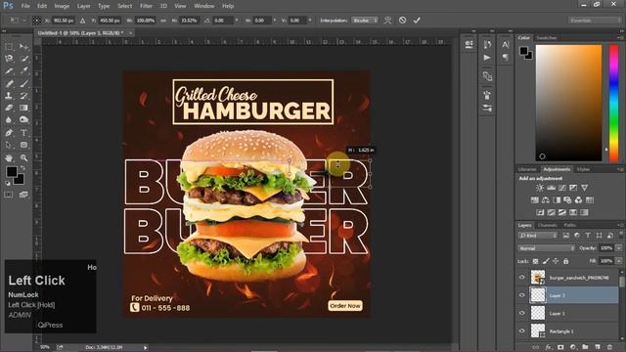Image resolution: width=626 pixels, height=352 pixels.
Task: Switch to the Libraries tab
Action: pyautogui.click(x=527, y=169)
